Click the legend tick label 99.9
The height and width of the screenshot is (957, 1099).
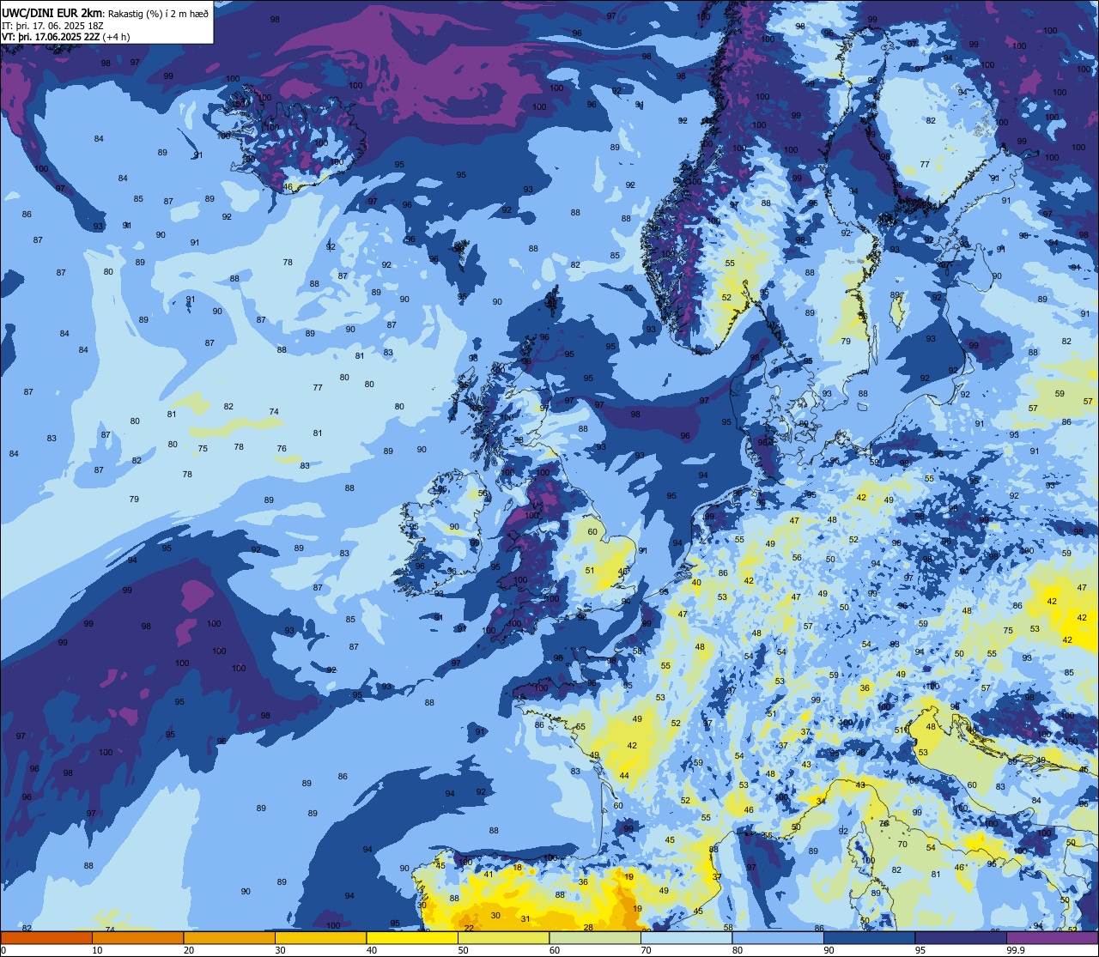pyautogui.click(x=1015, y=950)
